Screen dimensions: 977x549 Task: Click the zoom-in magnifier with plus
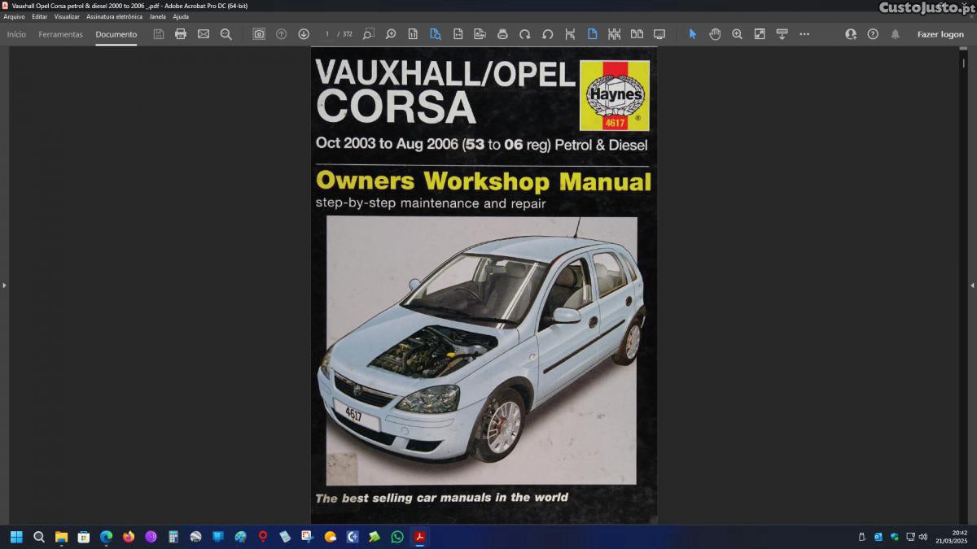(737, 34)
